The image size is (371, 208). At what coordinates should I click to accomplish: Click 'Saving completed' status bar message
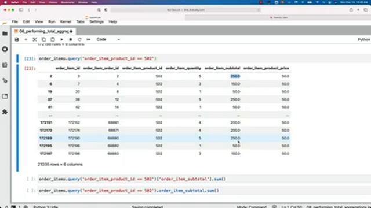pyautogui.click(x=147, y=207)
